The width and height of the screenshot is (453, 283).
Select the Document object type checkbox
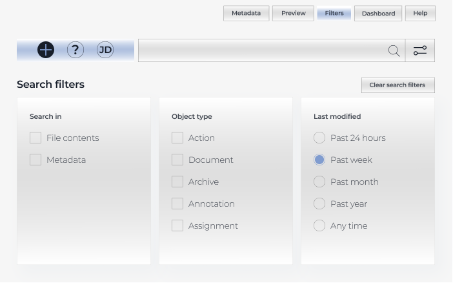tap(177, 160)
